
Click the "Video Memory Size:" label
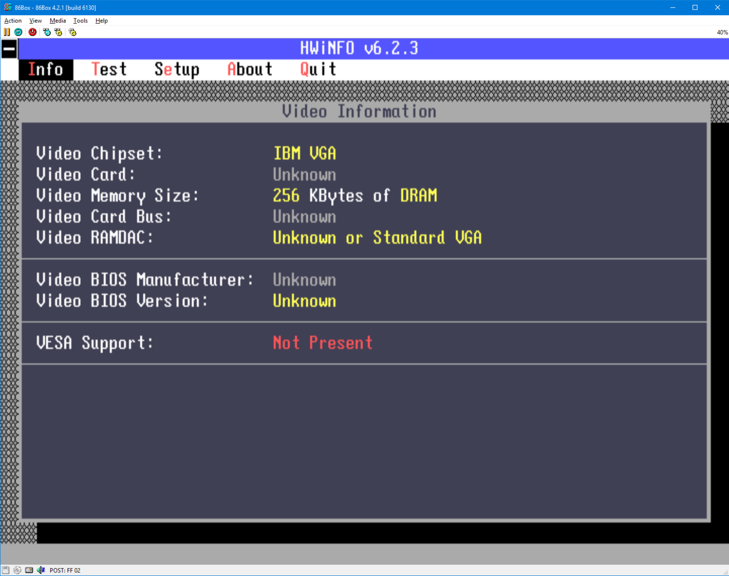[118, 196]
